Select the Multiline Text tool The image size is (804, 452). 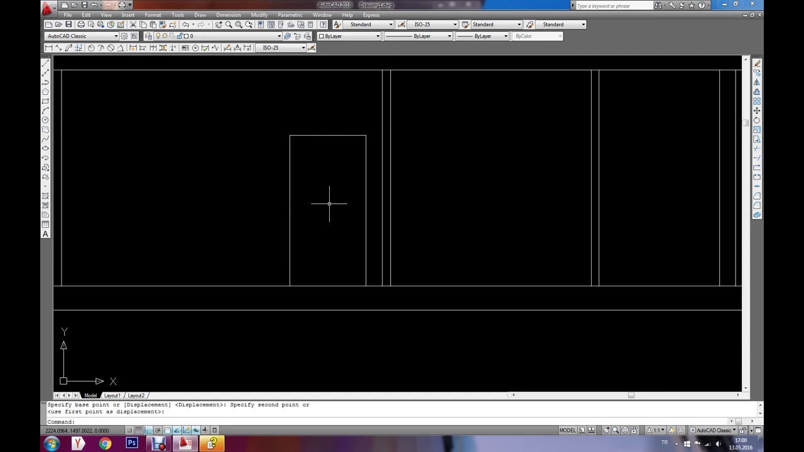(x=45, y=234)
